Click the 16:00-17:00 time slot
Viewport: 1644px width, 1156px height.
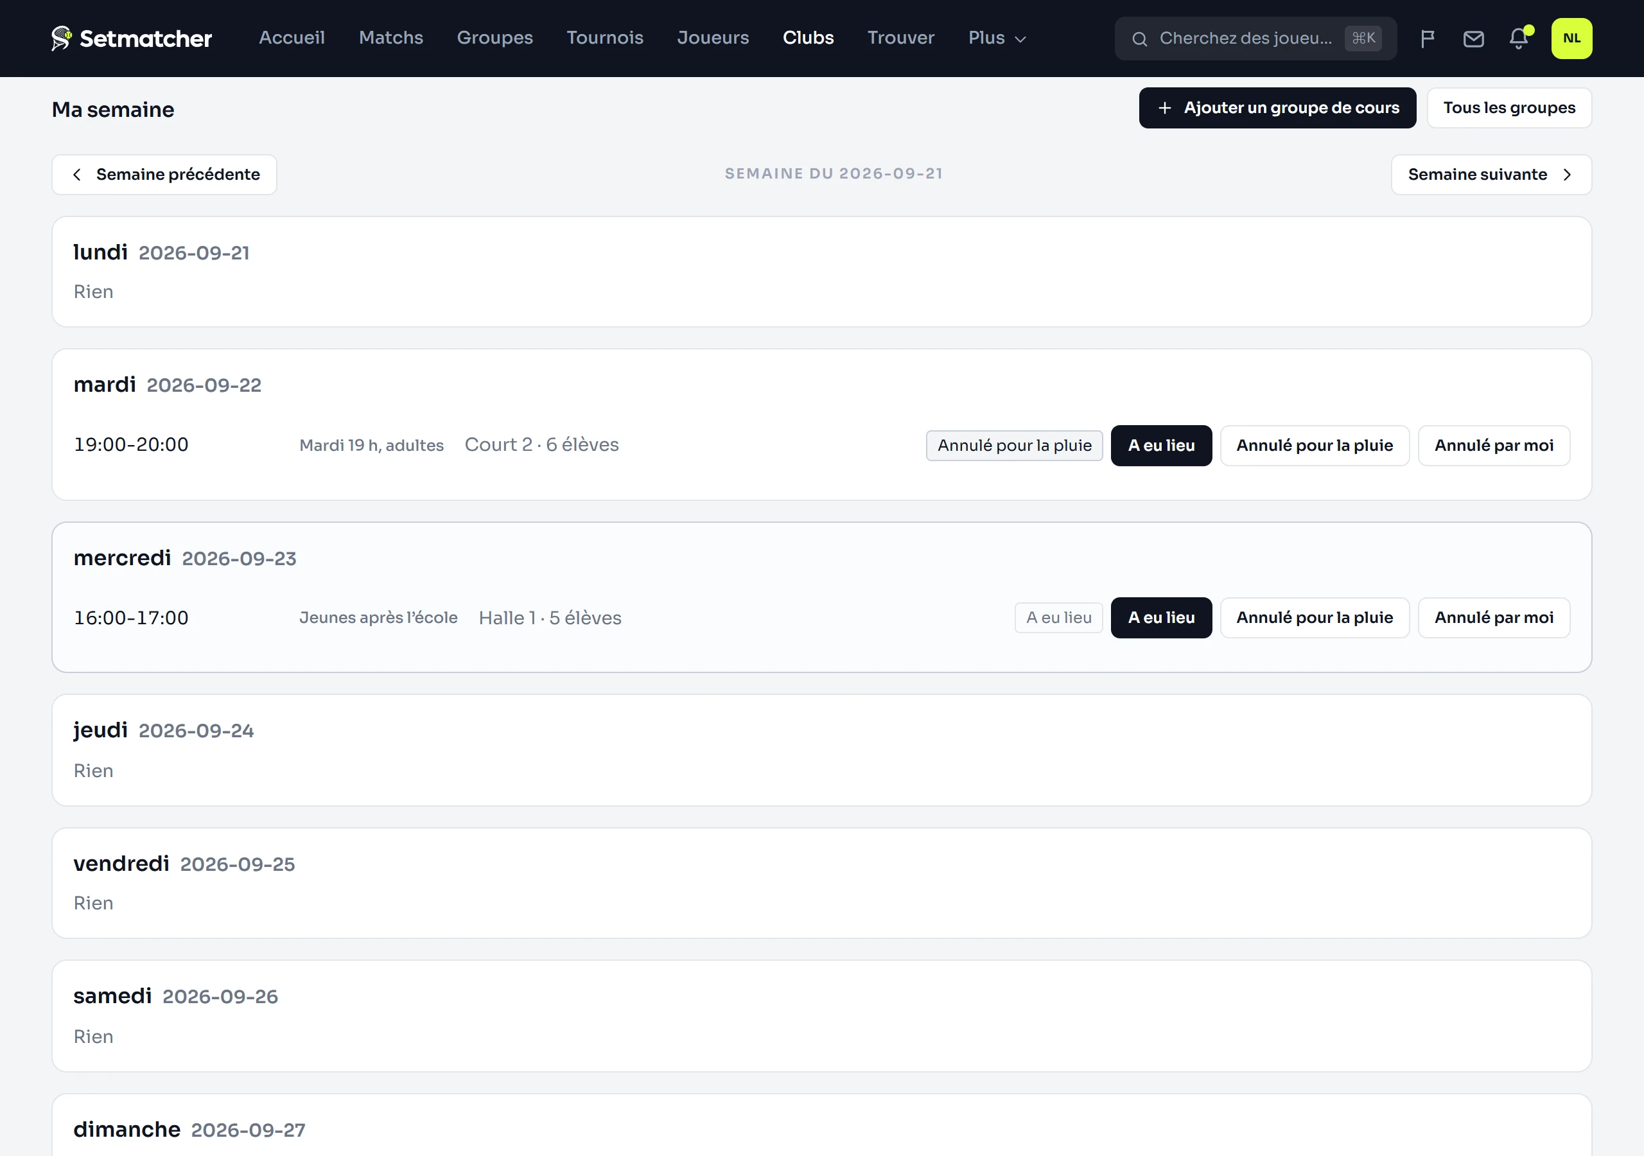(x=131, y=618)
